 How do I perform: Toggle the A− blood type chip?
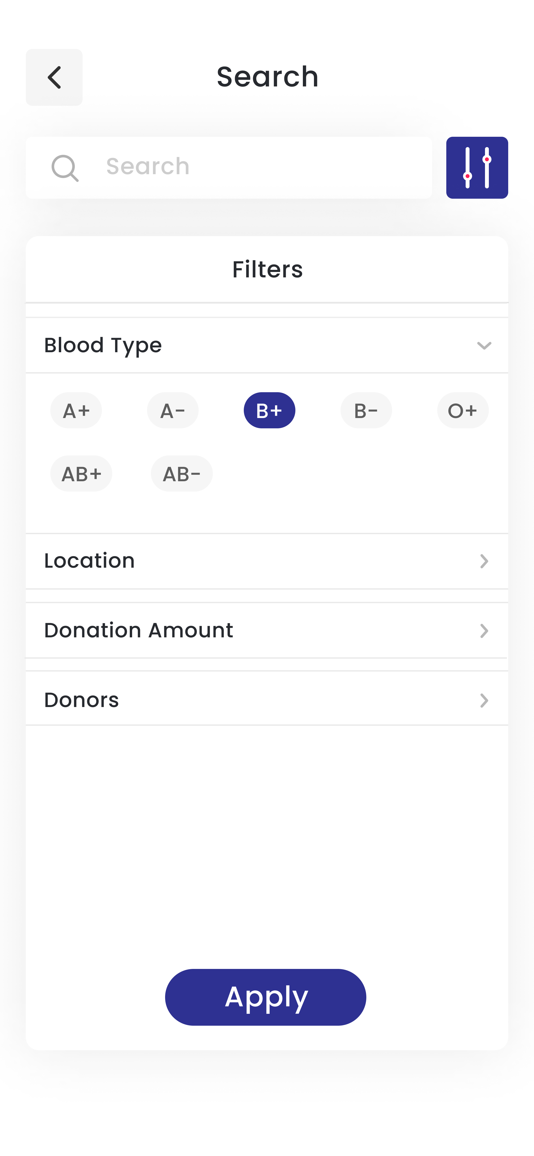173,410
